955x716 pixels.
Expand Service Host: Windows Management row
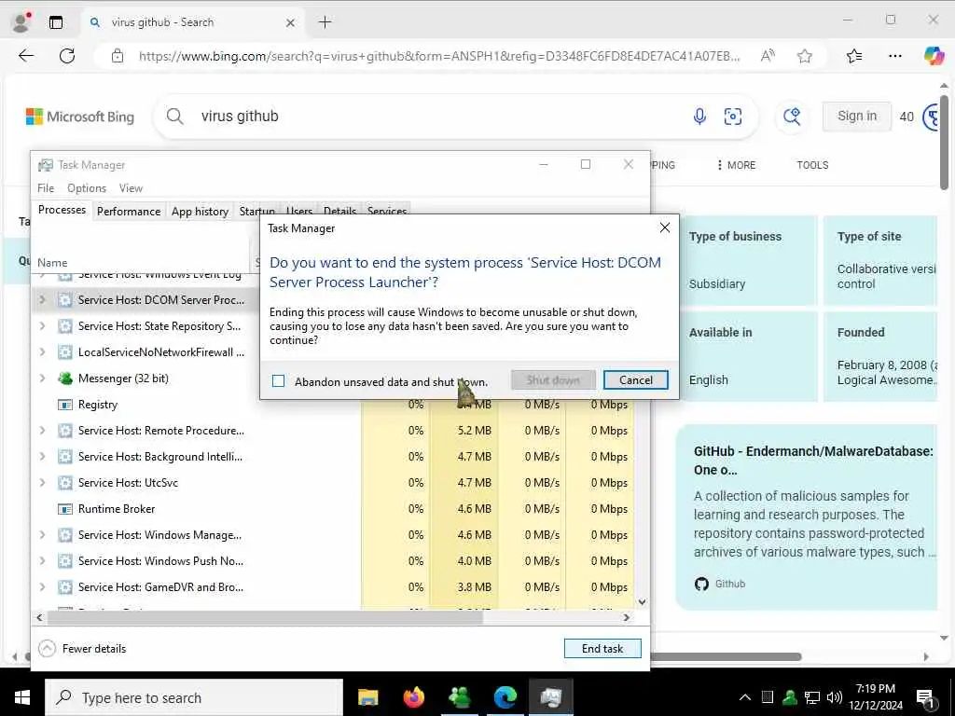42,535
